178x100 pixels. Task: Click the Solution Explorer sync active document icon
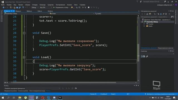pyautogui.click(x=158, y=14)
